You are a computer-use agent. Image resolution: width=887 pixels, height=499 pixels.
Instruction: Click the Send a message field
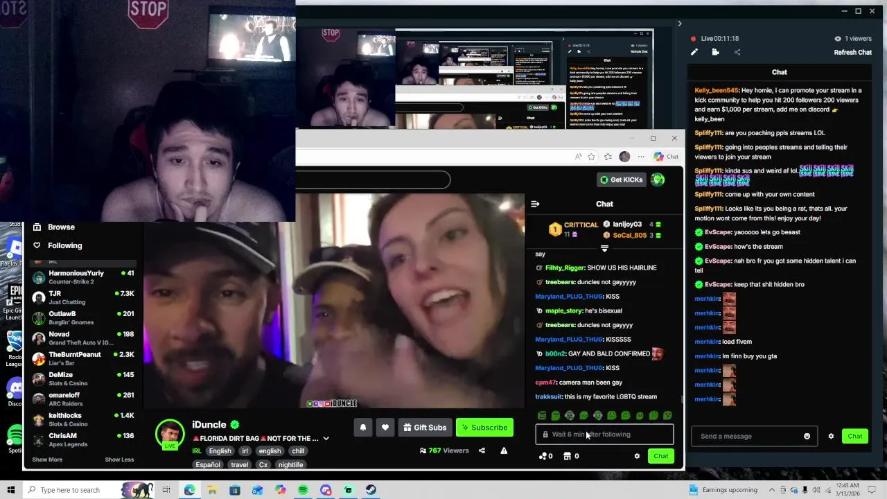point(754,436)
